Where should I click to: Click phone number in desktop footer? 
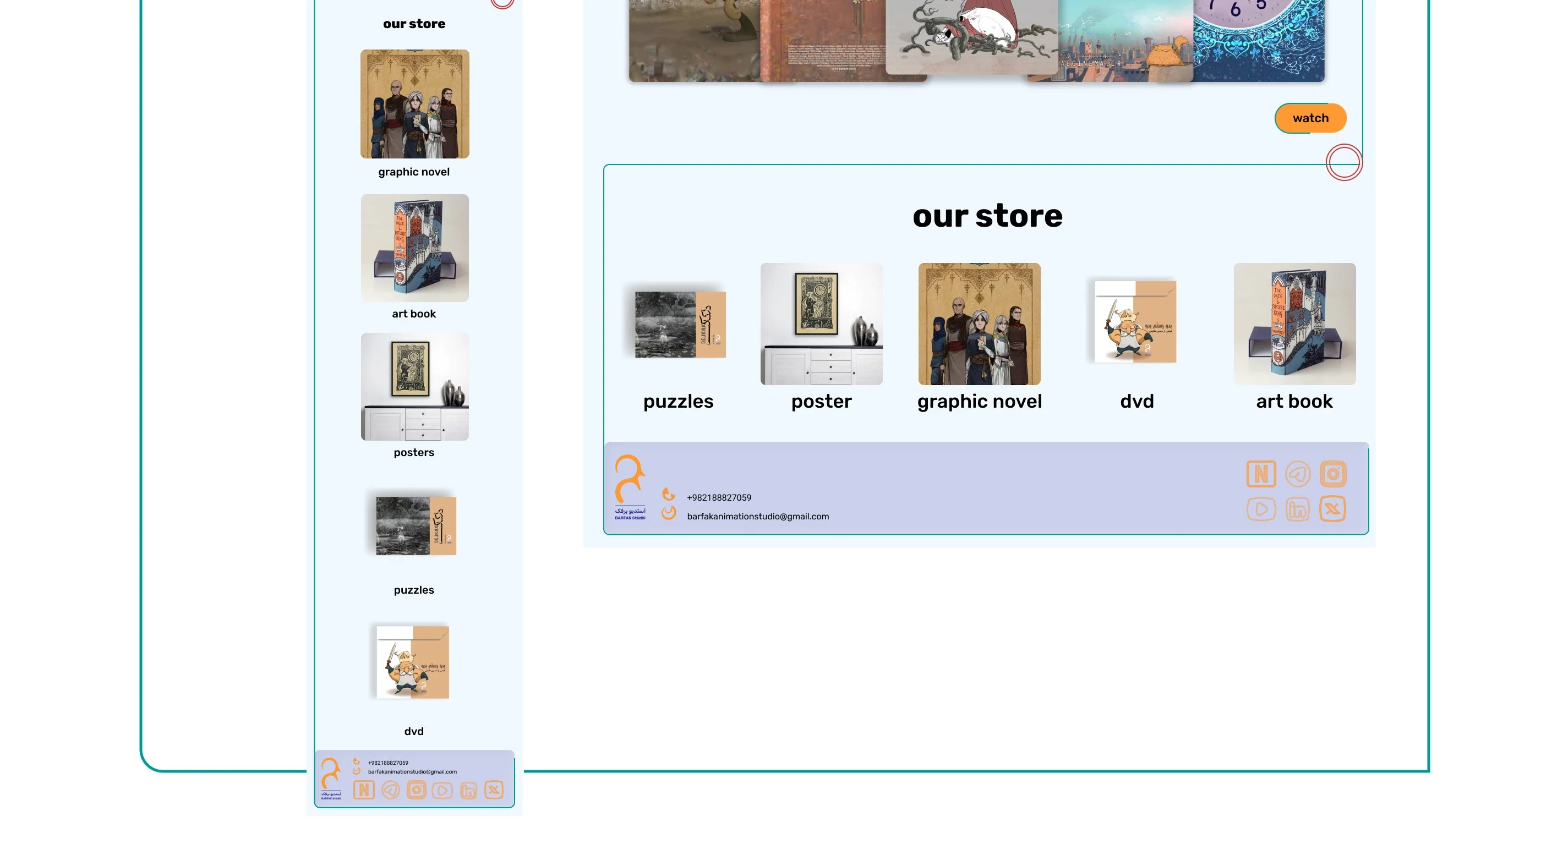[718, 497]
